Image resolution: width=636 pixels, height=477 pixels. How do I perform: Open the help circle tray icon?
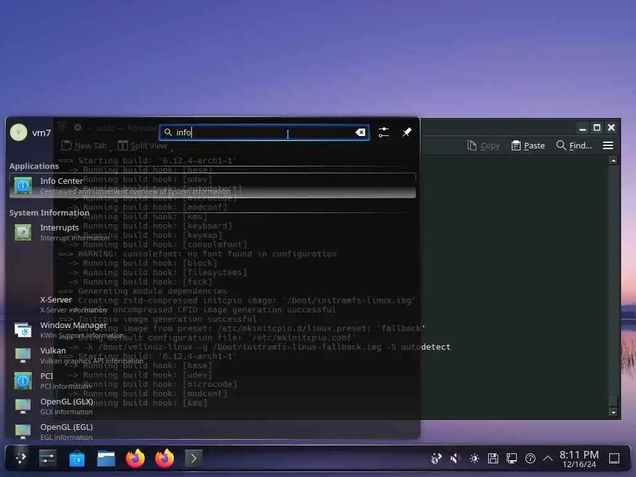point(530,458)
